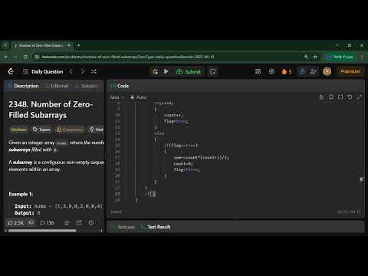Expand the Companies tag
Screen dimensions: 368x276
pyautogui.click(x=70, y=130)
